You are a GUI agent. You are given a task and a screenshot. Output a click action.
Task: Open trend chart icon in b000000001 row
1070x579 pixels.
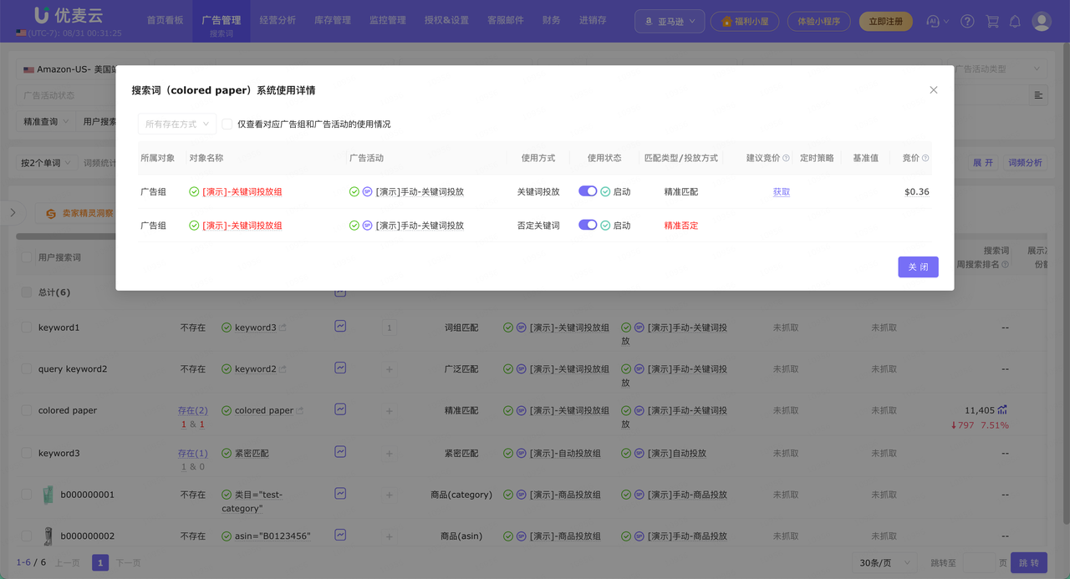point(340,494)
